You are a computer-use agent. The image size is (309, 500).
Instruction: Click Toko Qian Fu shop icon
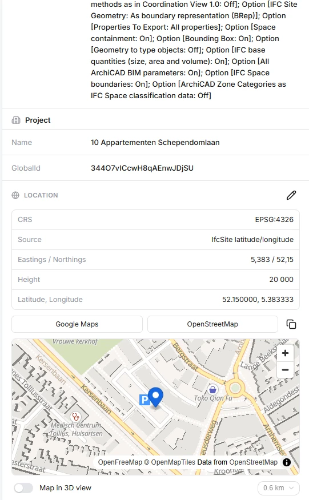212,389
